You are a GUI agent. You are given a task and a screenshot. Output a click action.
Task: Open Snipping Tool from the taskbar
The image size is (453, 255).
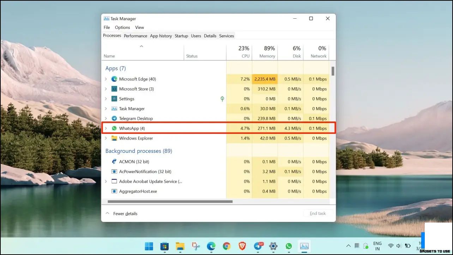[196, 246]
